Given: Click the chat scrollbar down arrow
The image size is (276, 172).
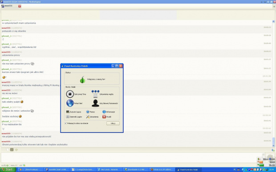Looking at the screenshot, I should (273, 145).
